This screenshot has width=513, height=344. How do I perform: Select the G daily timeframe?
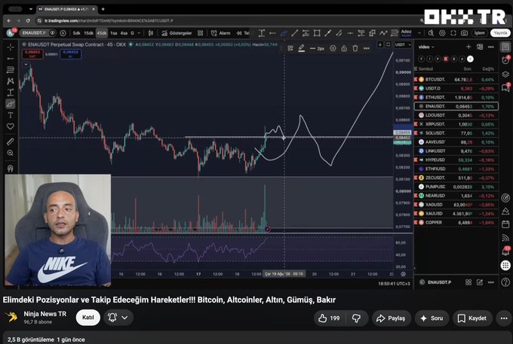coord(132,33)
